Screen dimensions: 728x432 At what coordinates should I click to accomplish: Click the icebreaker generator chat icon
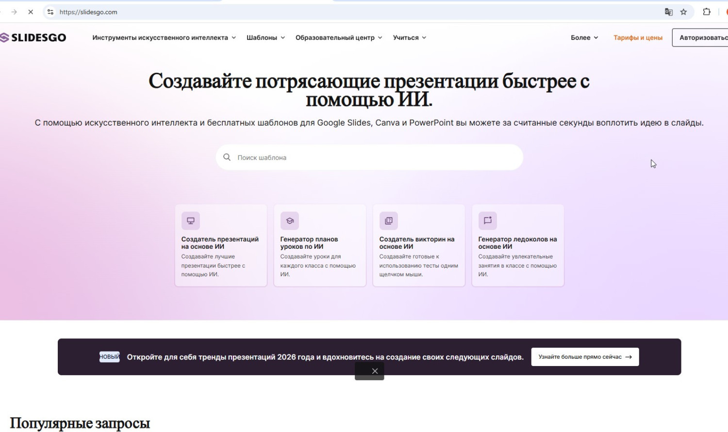pyautogui.click(x=488, y=221)
